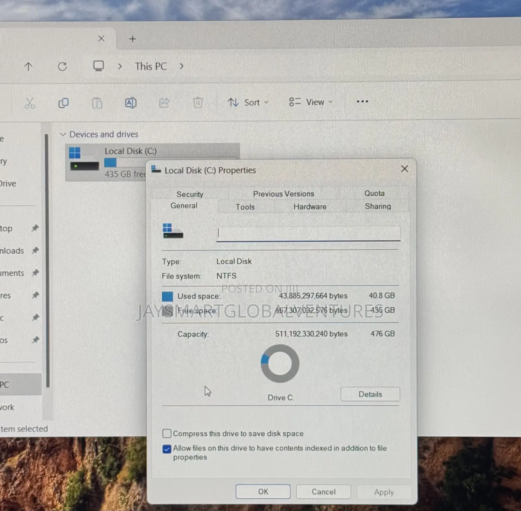The width and height of the screenshot is (521, 511).
Task: Open the View dropdown menu
Action: (x=311, y=102)
